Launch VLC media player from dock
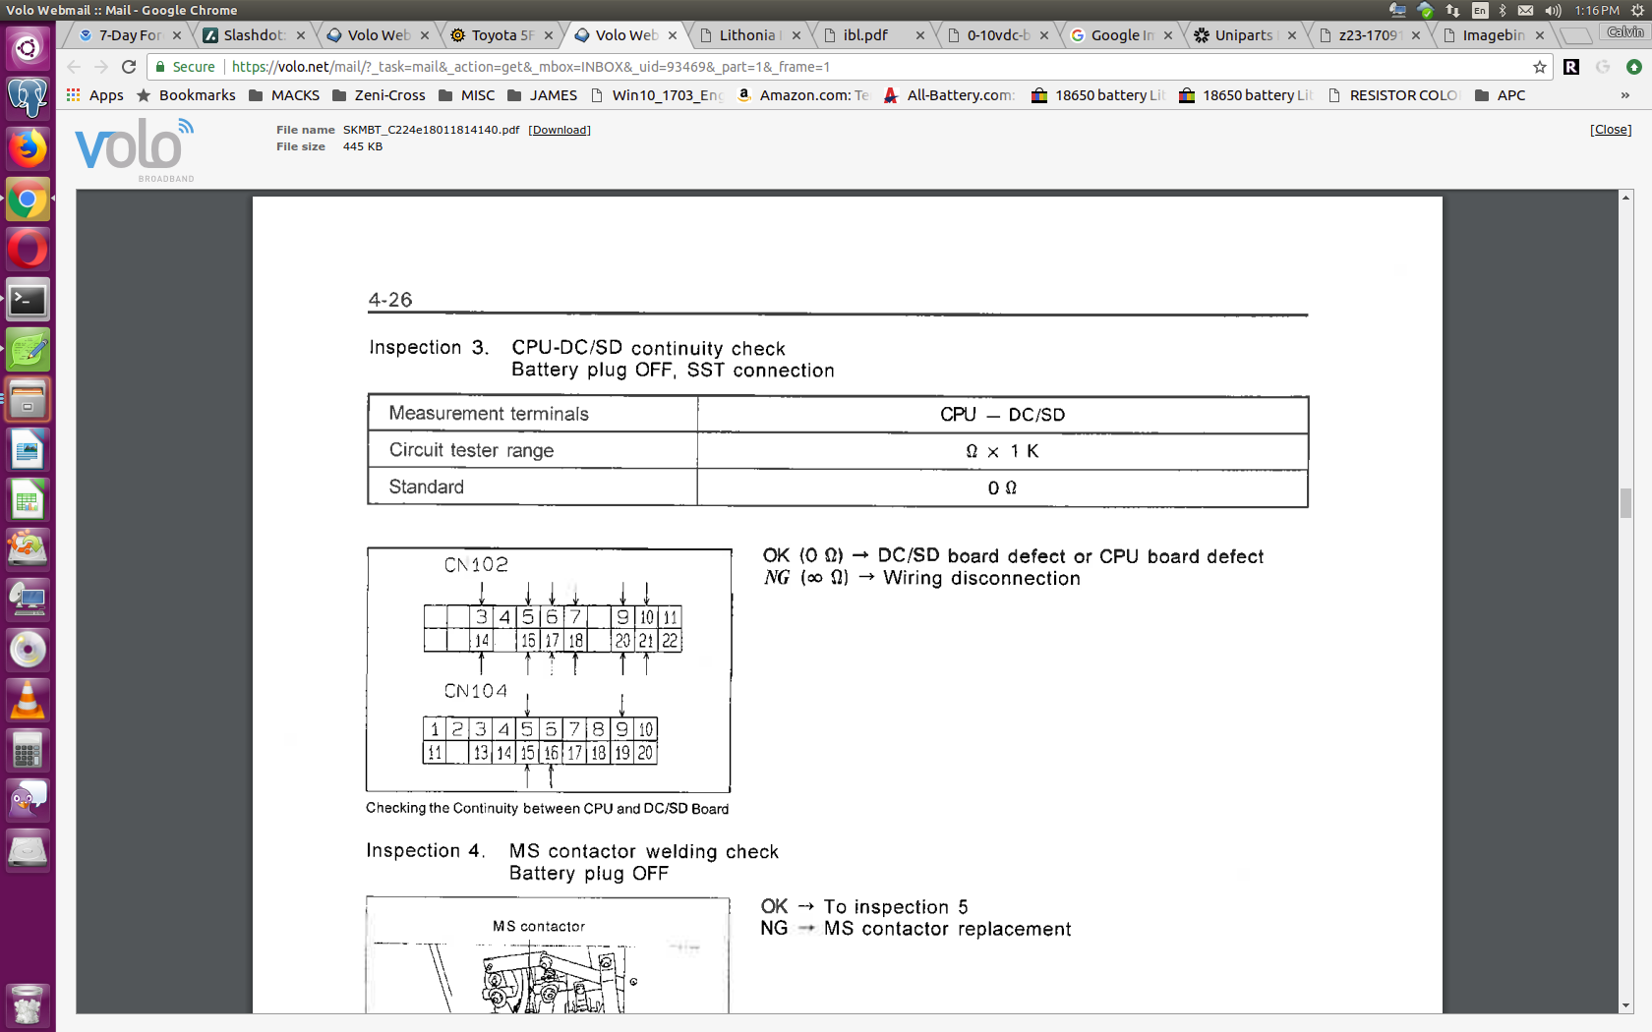Image resolution: width=1652 pixels, height=1032 pixels. 28,700
